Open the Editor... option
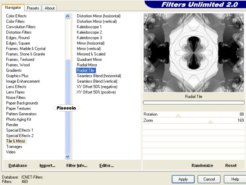Image resolution: width=246 pixels, height=185 pixels. point(107,165)
